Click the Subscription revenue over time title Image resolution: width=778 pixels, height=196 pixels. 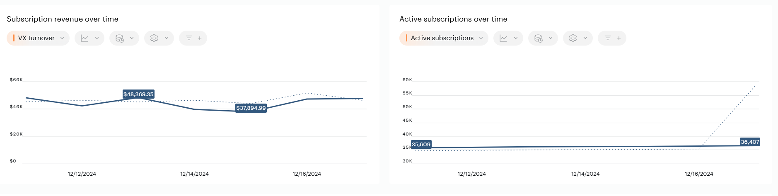[63, 19]
